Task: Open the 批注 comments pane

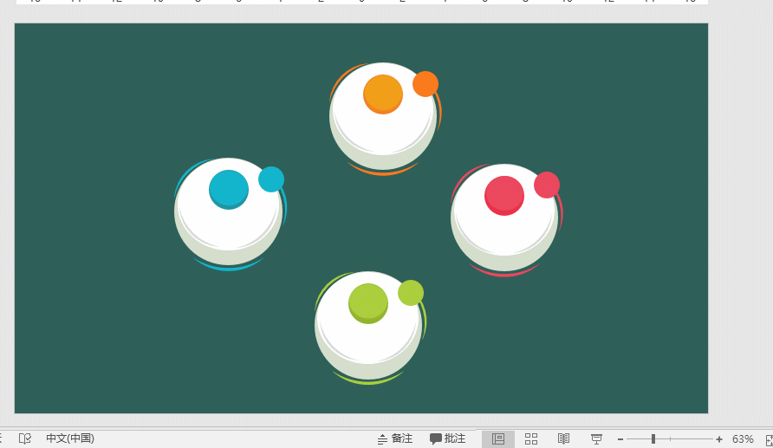Action: click(x=448, y=439)
